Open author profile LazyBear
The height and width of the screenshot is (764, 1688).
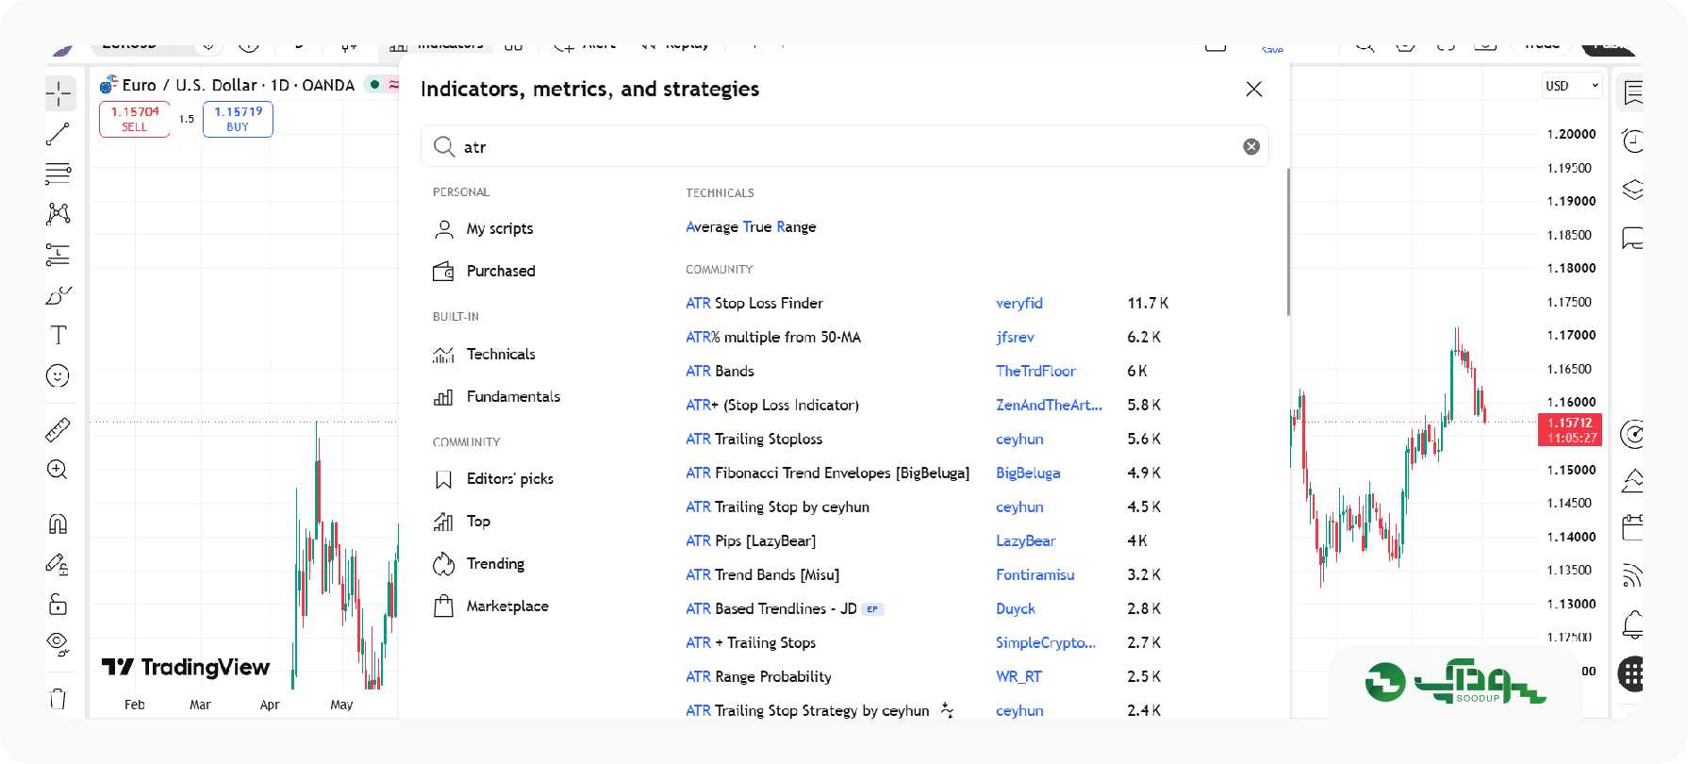coord(1026,540)
